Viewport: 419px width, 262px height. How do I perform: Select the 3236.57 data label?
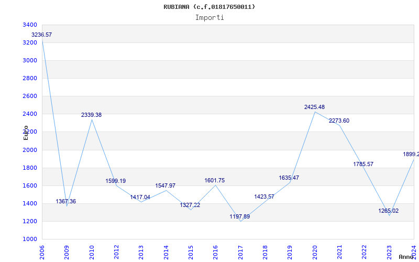[42, 35]
